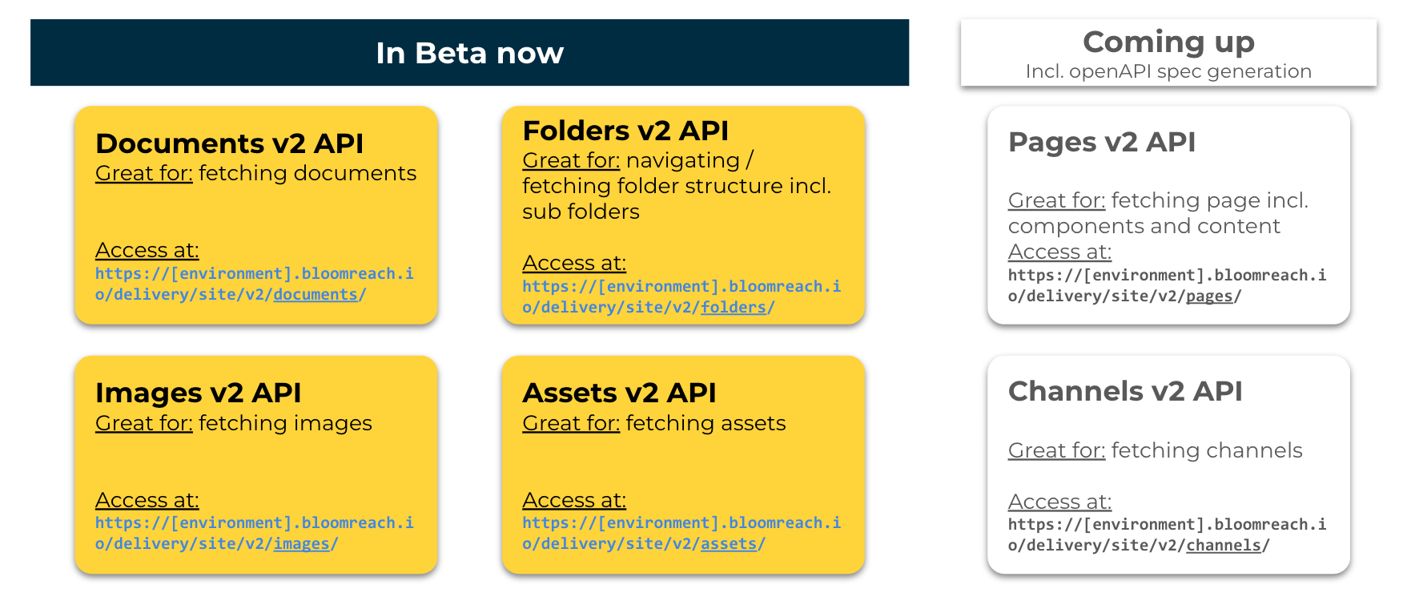The width and height of the screenshot is (1407, 601).
Task: Open the folders v2 delivery URL link
Action: click(x=681, y=296)
